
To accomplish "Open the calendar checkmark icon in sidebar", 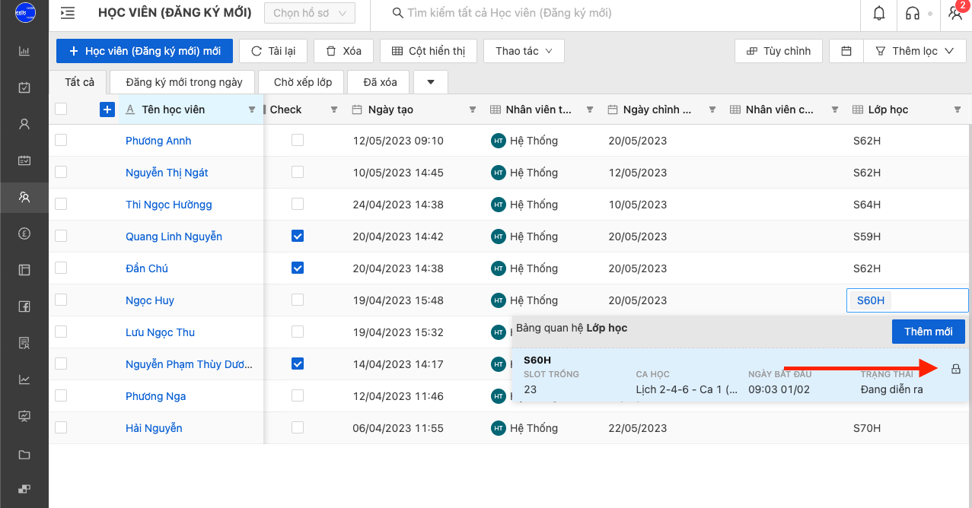I will pyautogui.click(x=24, y=87).
